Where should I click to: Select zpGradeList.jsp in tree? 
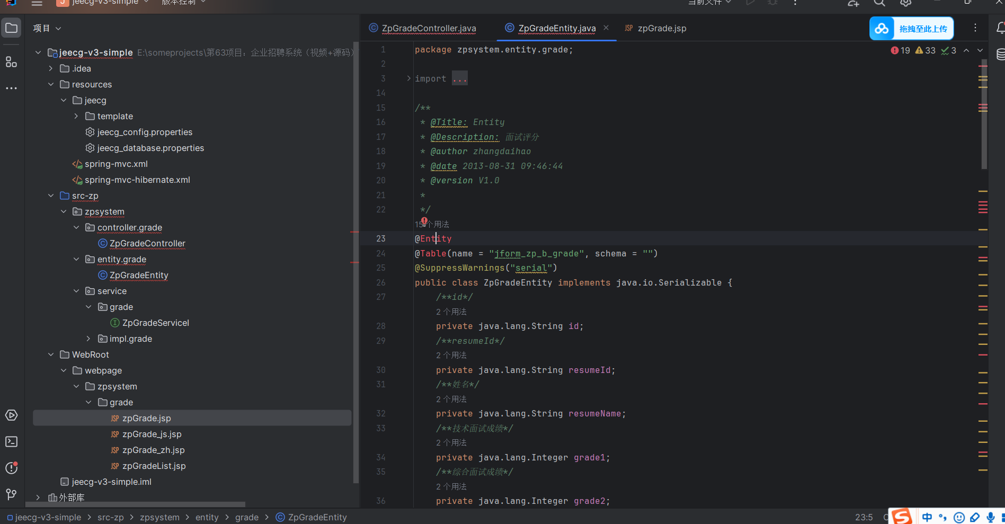point(148,466)
